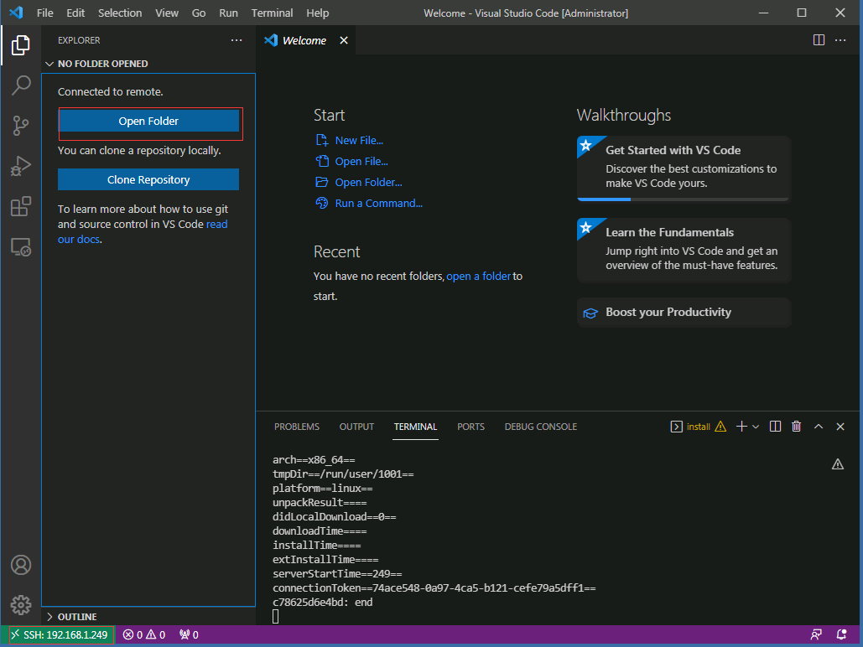Click the terminal cursor input area
Image resolution: width=863 pixels, height=647 pixels.
[276, 617]
